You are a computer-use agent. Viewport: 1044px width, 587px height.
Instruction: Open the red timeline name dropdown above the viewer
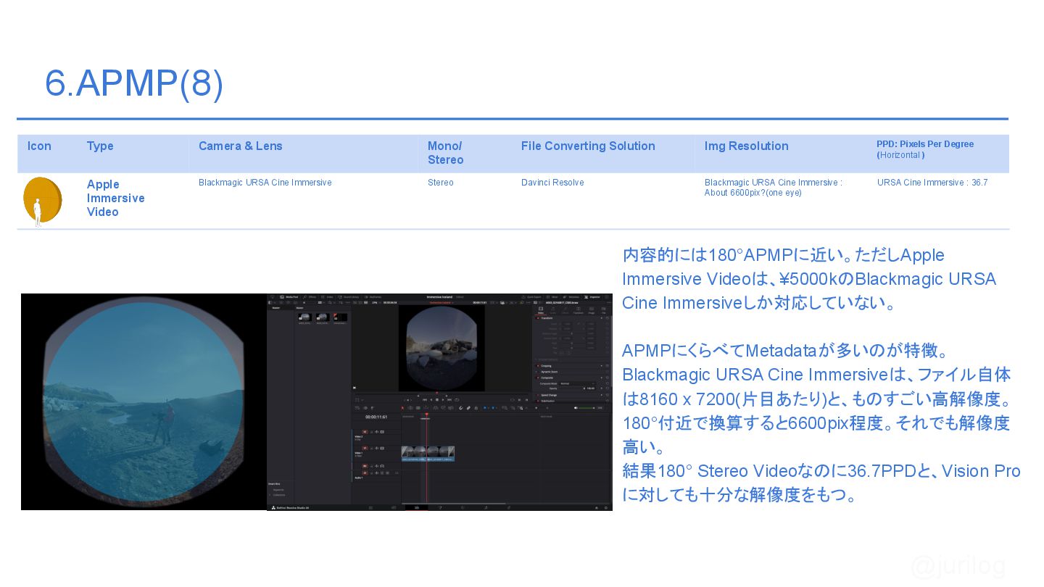[442, 303]
